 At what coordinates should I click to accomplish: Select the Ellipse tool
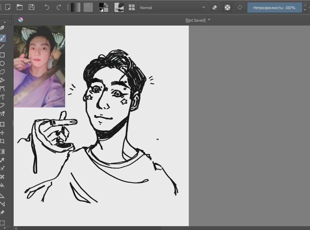[2, 63]
